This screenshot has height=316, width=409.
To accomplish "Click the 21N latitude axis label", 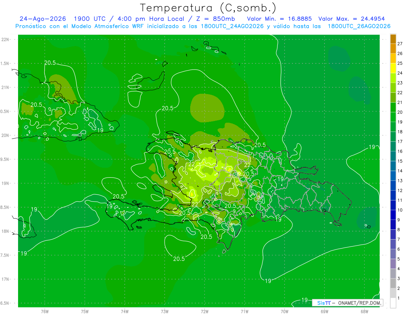I will click(5, 88).
